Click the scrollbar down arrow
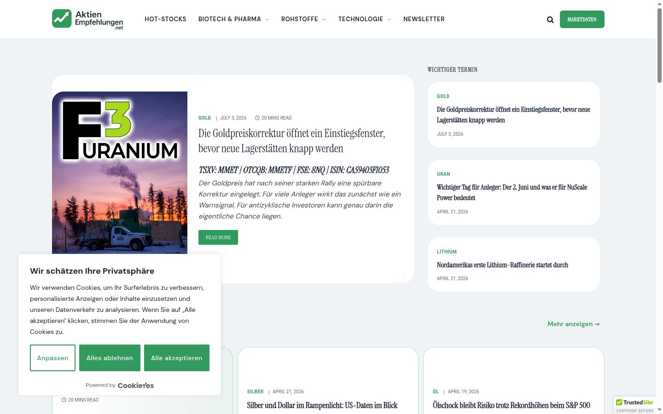Viewport: 663px width, 414px height. [x=659, y=409]
